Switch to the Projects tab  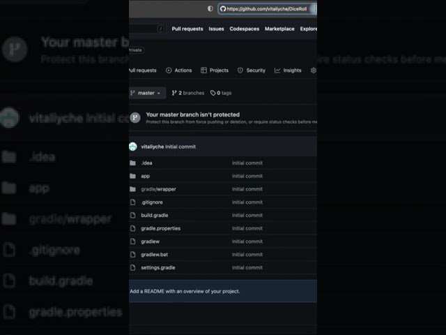[x=215, y=70]
